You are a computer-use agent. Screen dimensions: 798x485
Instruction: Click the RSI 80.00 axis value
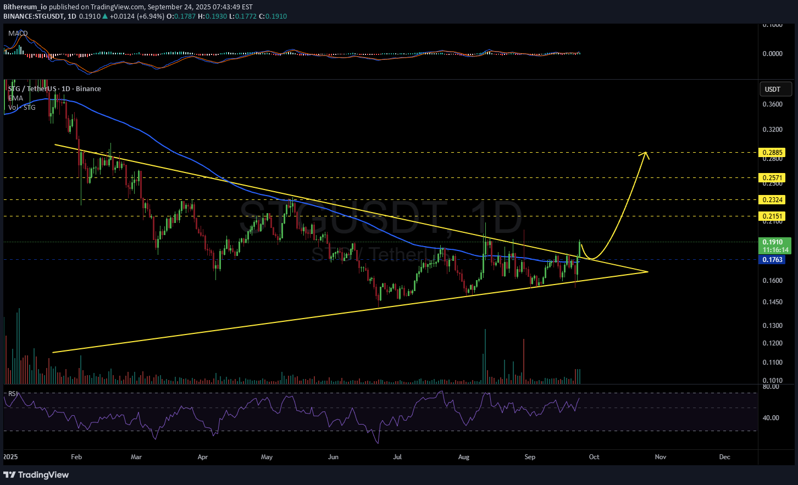point(771,387)
